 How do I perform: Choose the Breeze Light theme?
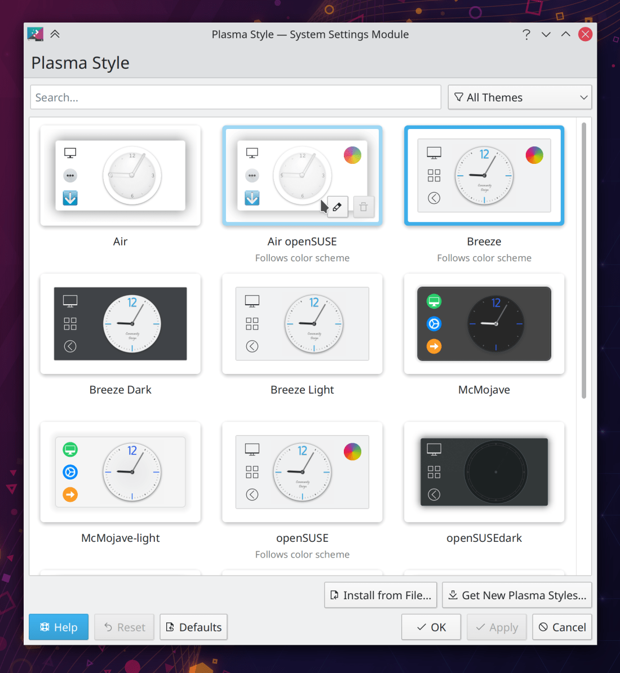(302, 324)
